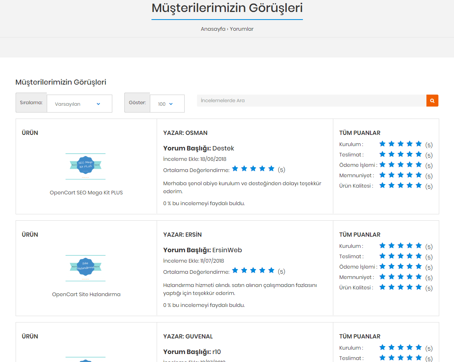Viewport: 454px width, 362px height.
Task: Click Memnuniyet stars in Ersin's review
Action: [x=400, y=277]
